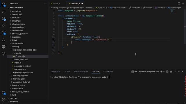Open the Source Control view
Viewport: 186px width, 104px height.
3,18
